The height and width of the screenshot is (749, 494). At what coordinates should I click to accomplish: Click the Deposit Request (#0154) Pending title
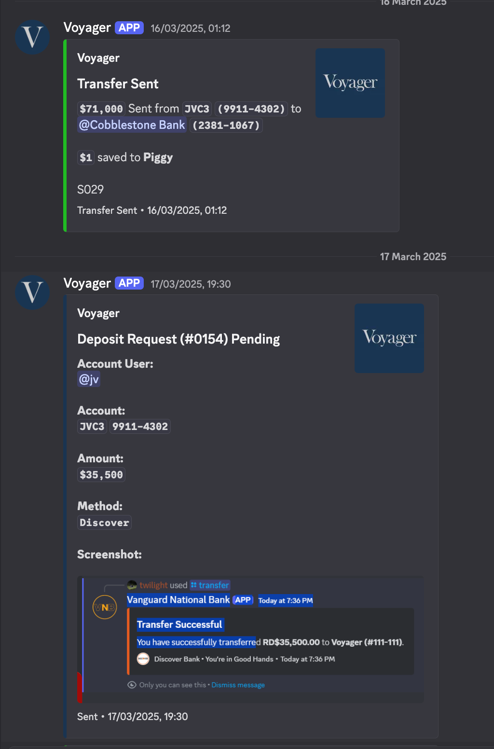click(178, 339)
